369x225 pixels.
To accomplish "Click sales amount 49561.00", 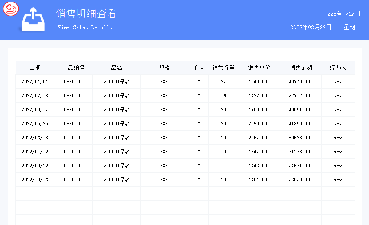I will point(299,110).
